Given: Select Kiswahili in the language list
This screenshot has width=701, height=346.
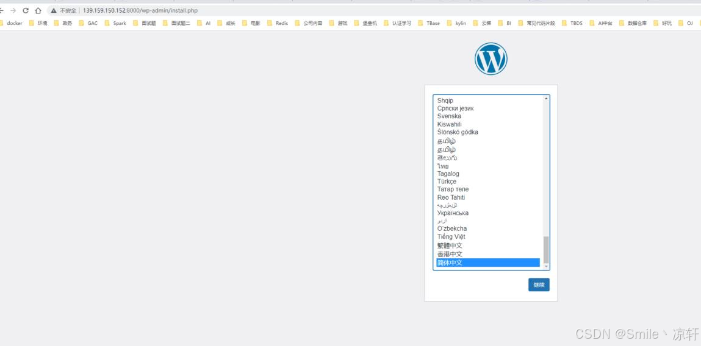Looking at the screenshot, I should [x=488, y=124].
